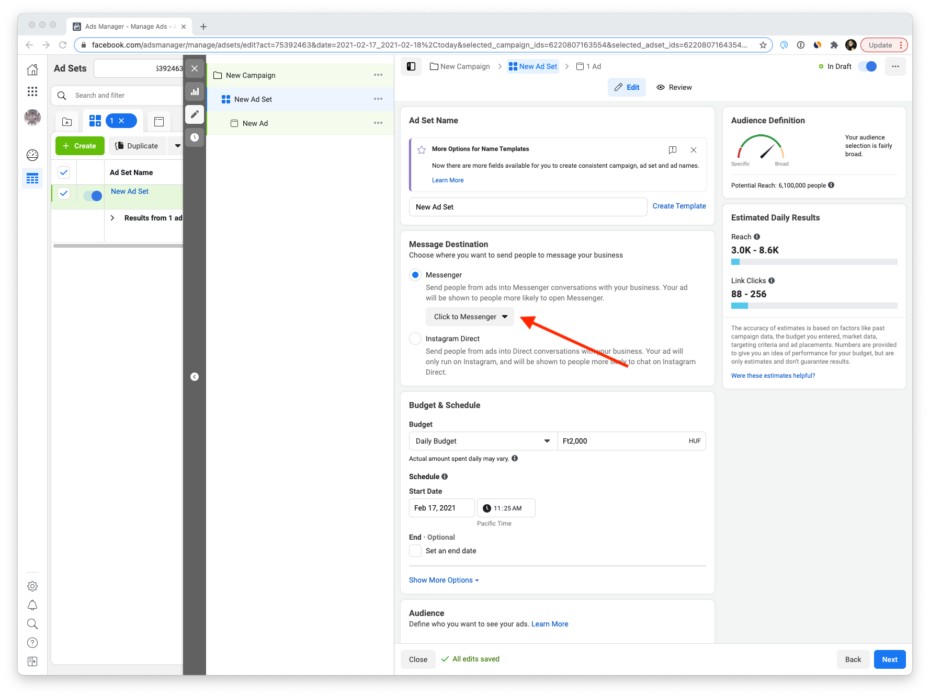Click the green Create button
930x697 pixels.
point(80,146)
